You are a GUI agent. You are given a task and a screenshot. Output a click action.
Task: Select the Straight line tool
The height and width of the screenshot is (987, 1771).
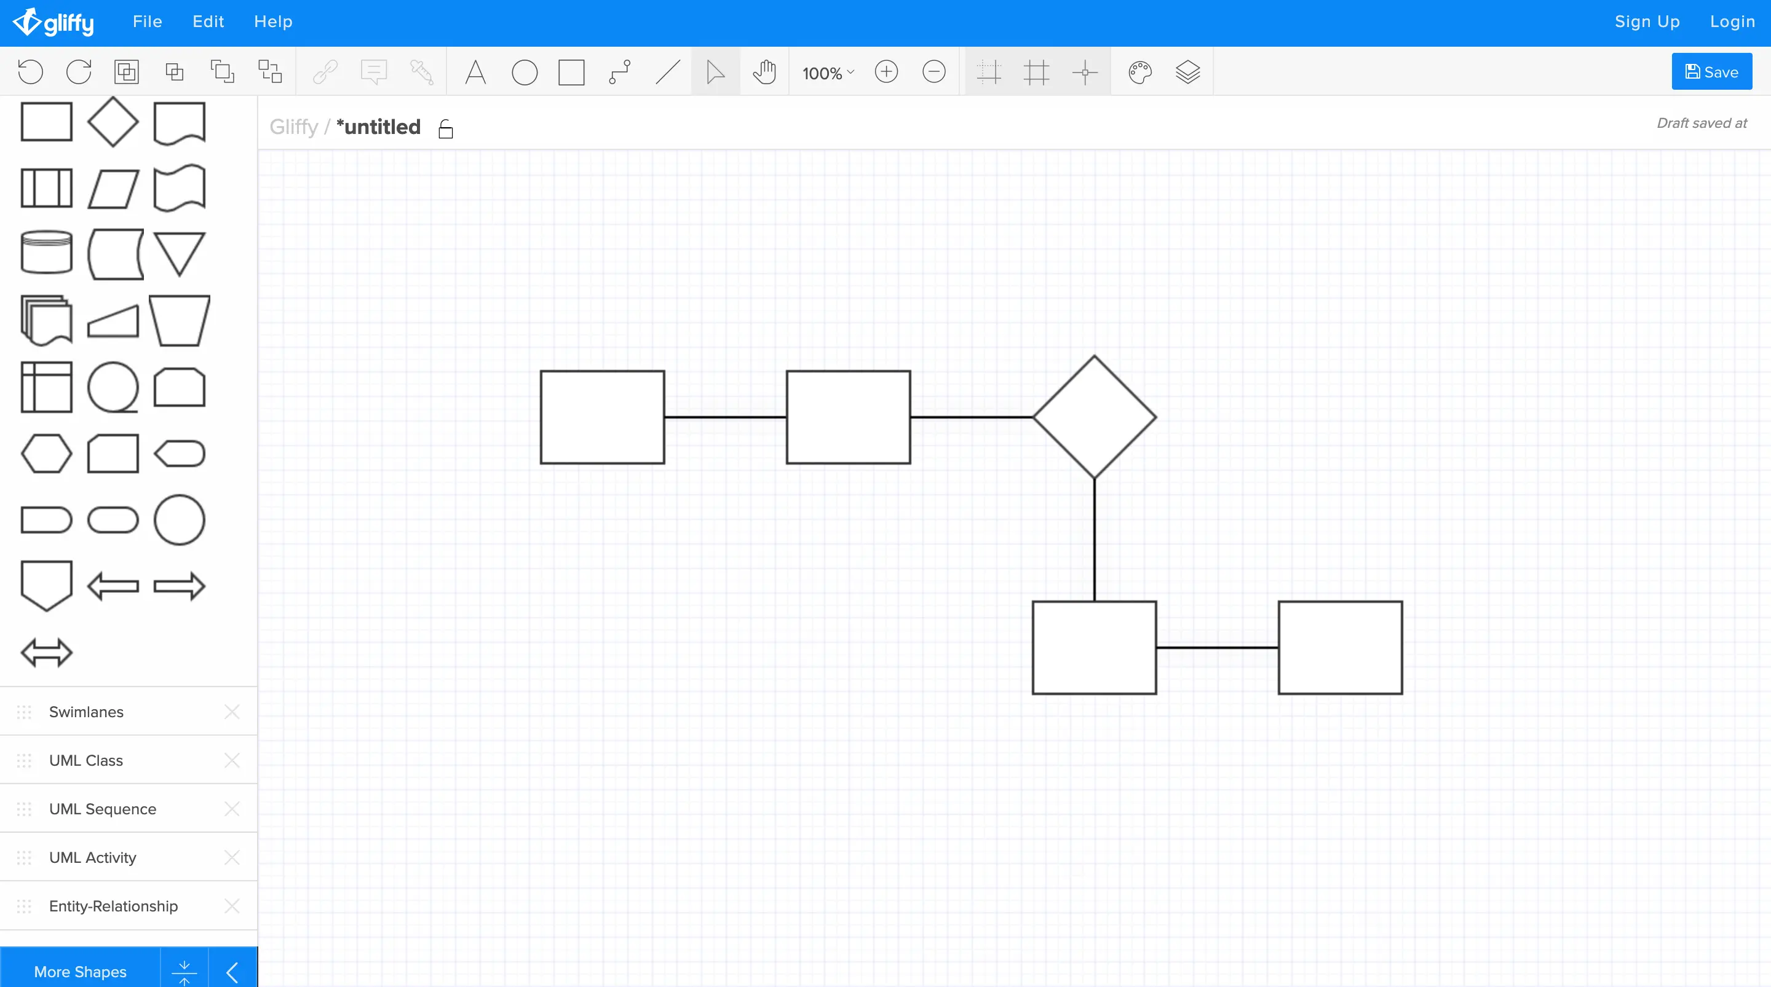coord(668,72)
